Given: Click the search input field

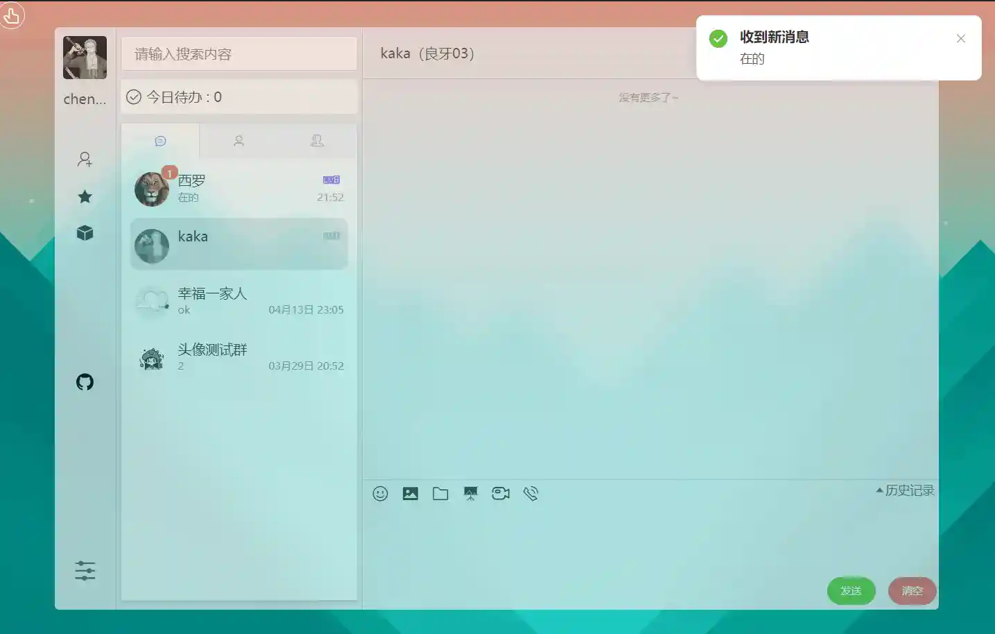Looking at the screenshot, I should (x=239, y=53).
